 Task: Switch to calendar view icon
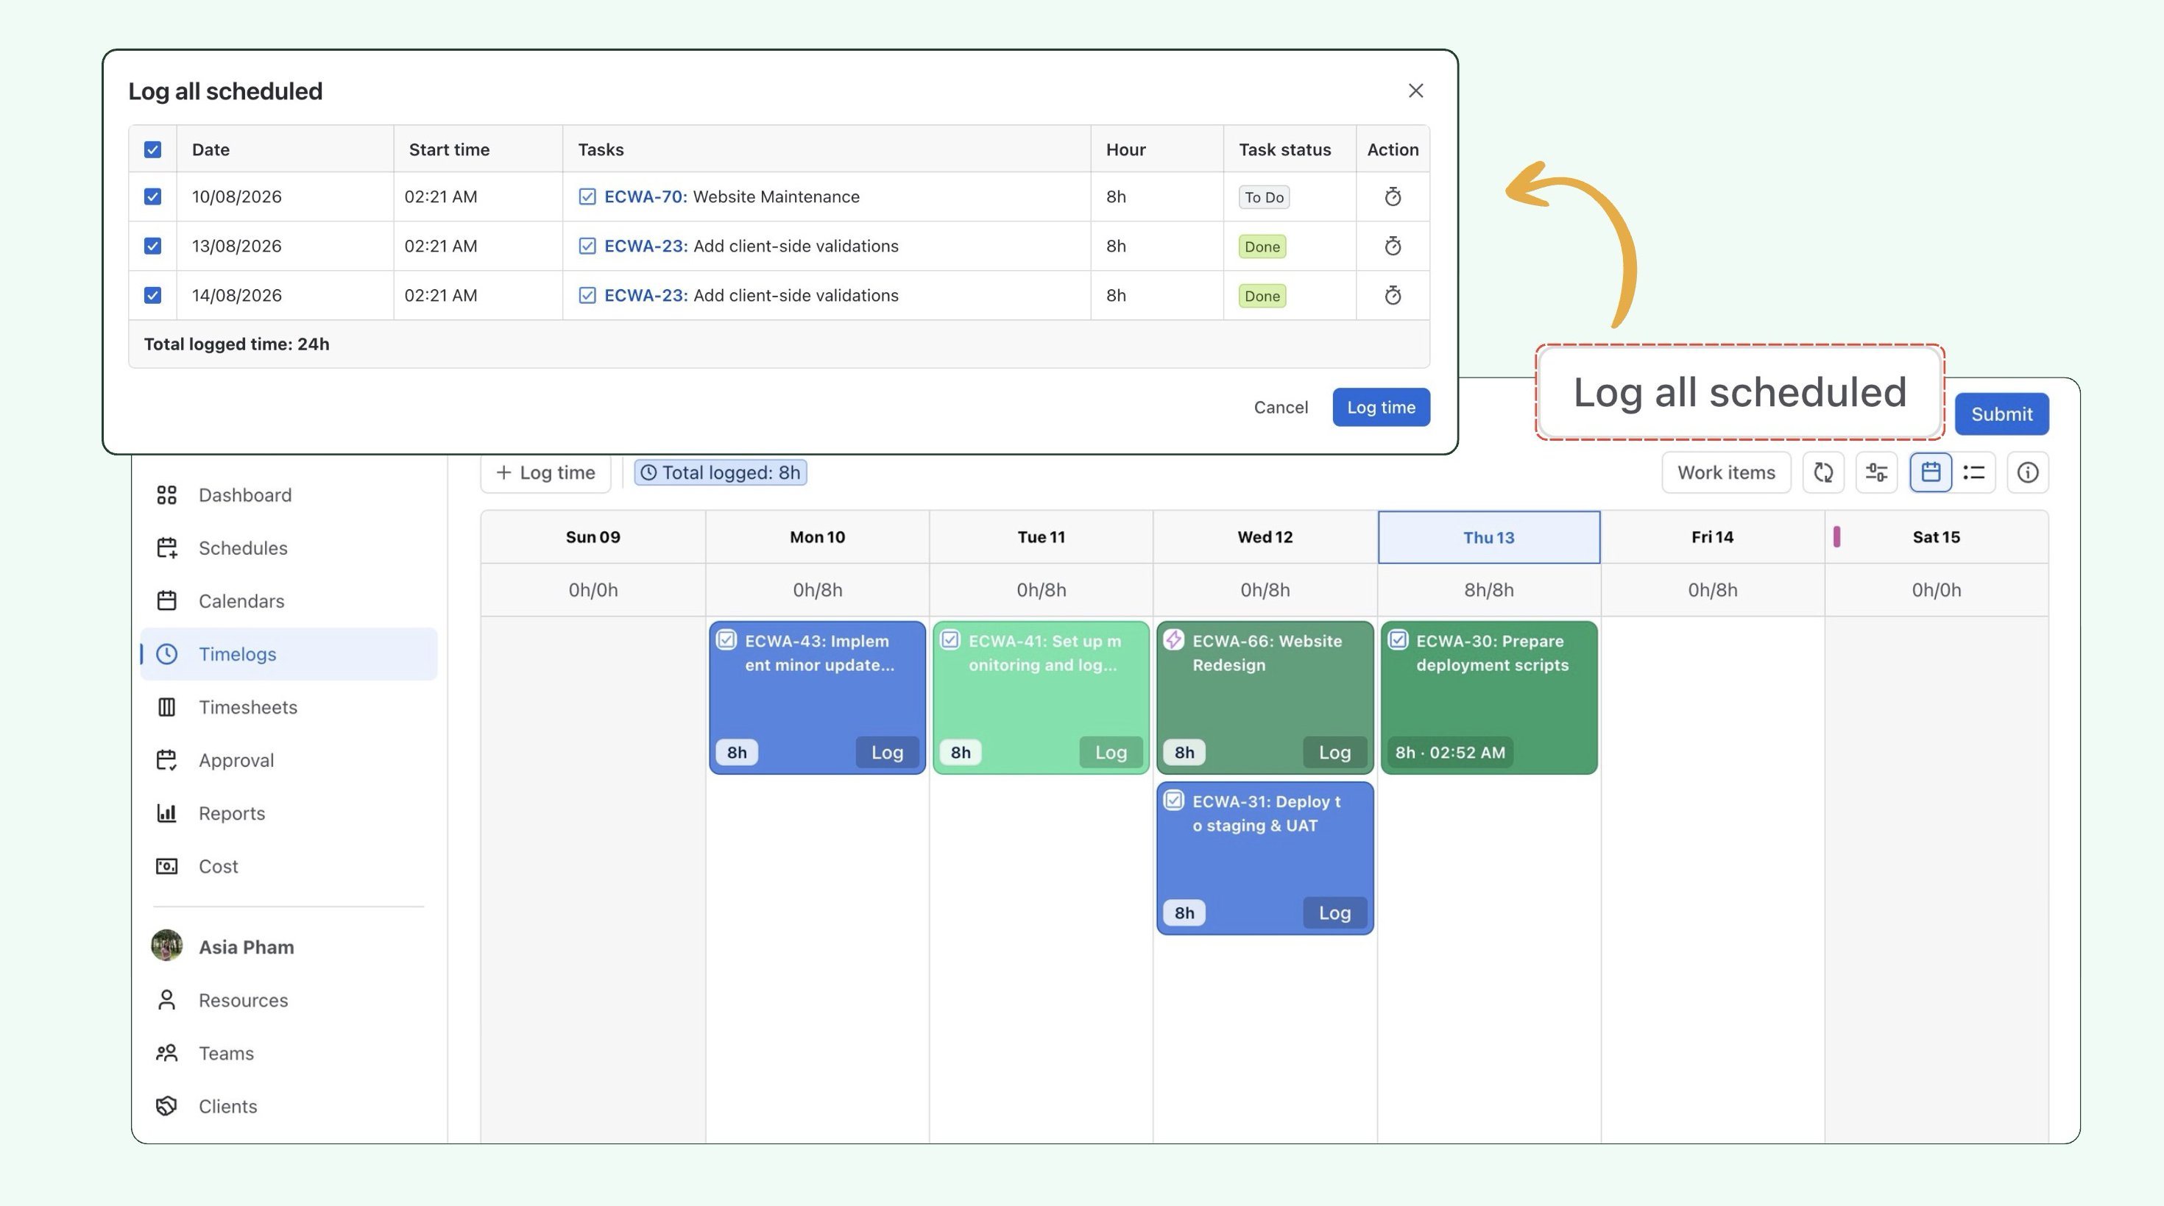1931,473
